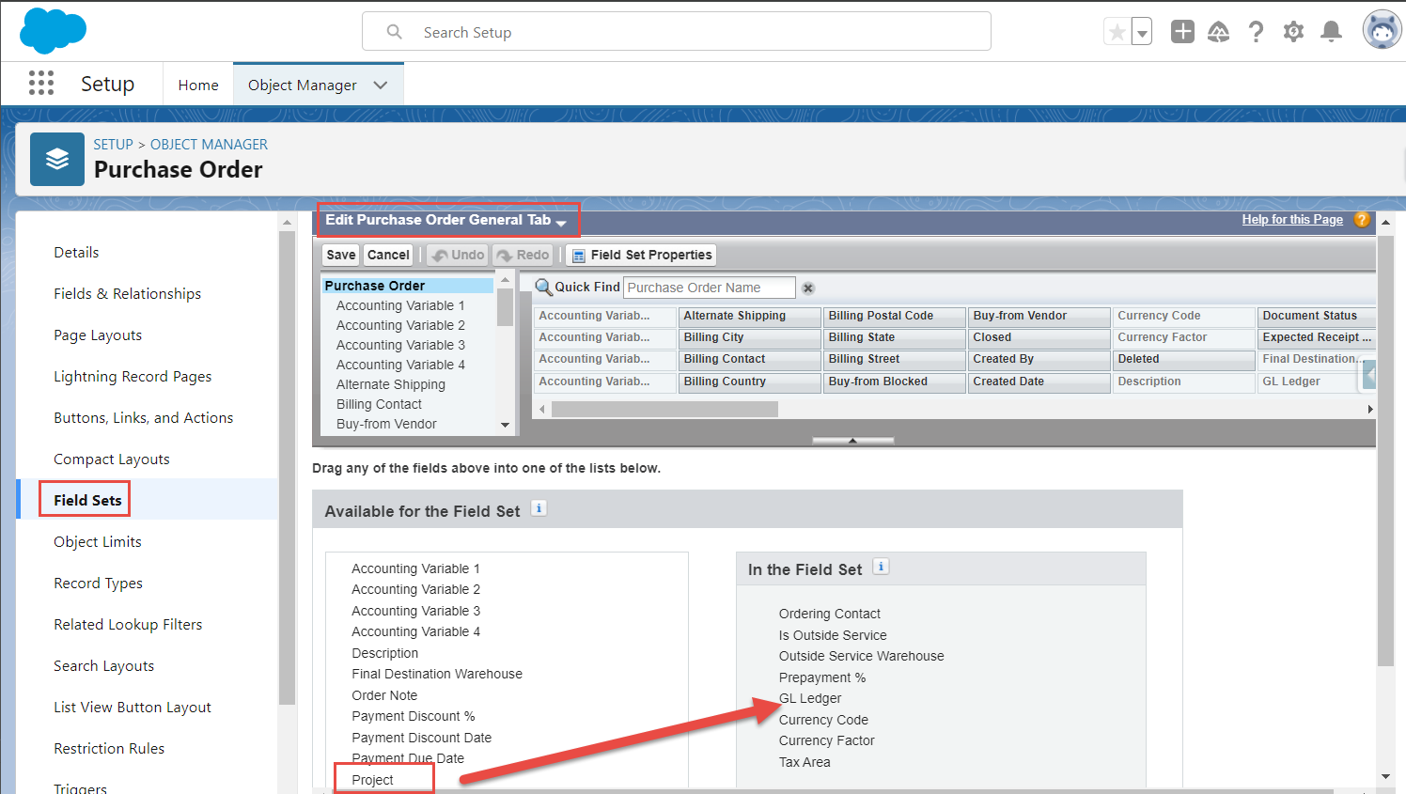
Task: Select Currency Code in the field set
Action: (x=823, y=720)
